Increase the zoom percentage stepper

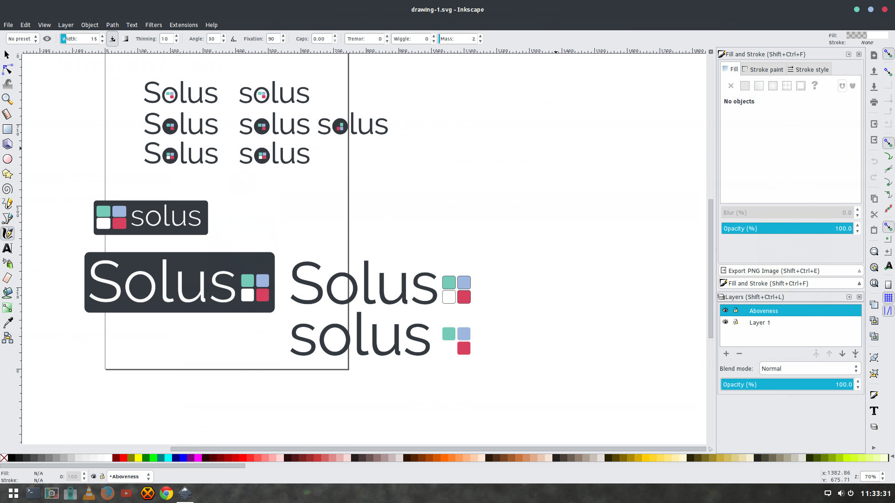click(882, 474)
